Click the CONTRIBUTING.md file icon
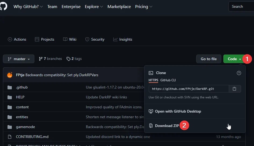Image resolution: width=254 pixels, height=146 pixels. click(10, 137)
